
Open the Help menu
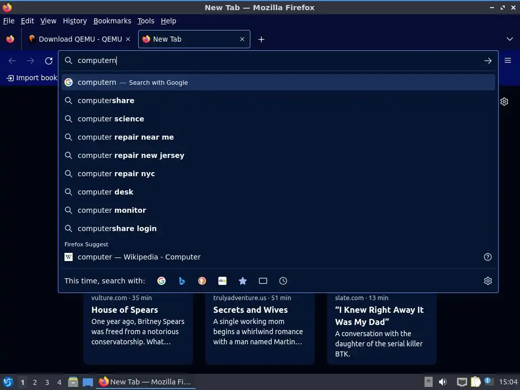tap(169, 21)
